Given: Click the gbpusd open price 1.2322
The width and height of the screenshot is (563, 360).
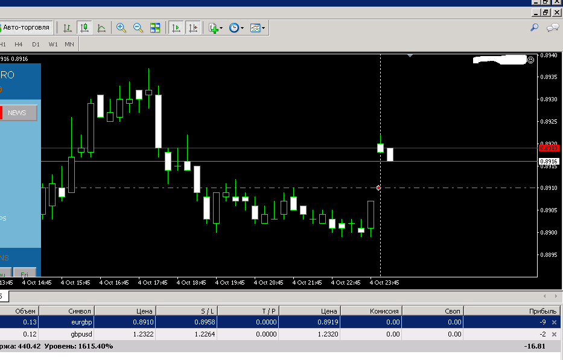Looking at the screenshot, I should (x=143, y=334).
